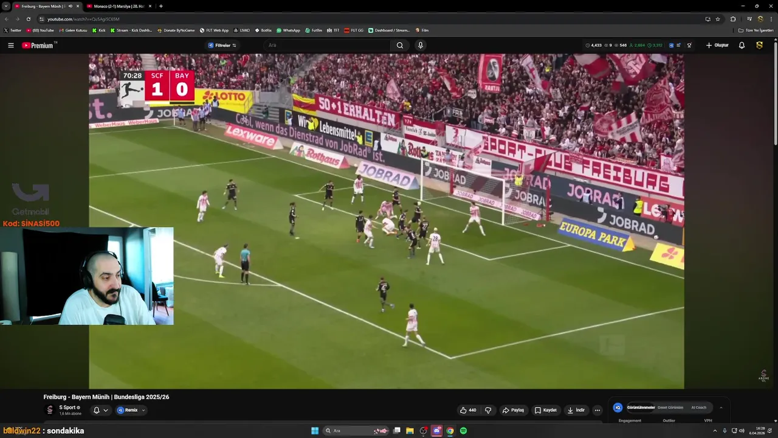
Task: Open the Twitter bookmark
Action: (12, 30)
